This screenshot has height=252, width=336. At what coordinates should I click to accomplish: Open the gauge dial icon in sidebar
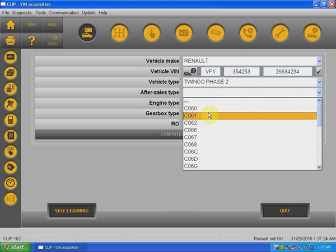point(11,183)
